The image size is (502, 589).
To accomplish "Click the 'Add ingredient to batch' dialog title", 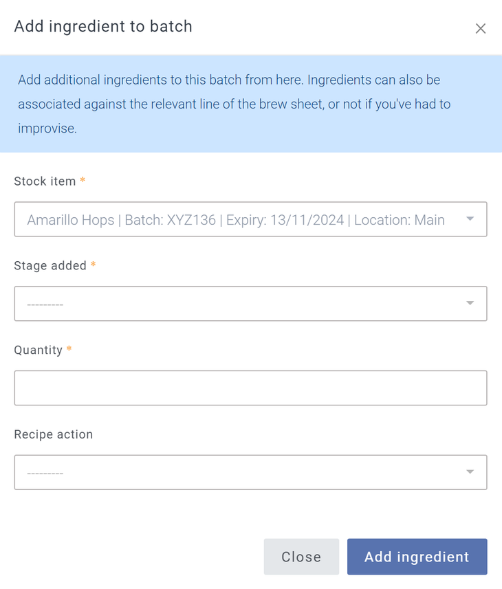I will tap(103, 27).
